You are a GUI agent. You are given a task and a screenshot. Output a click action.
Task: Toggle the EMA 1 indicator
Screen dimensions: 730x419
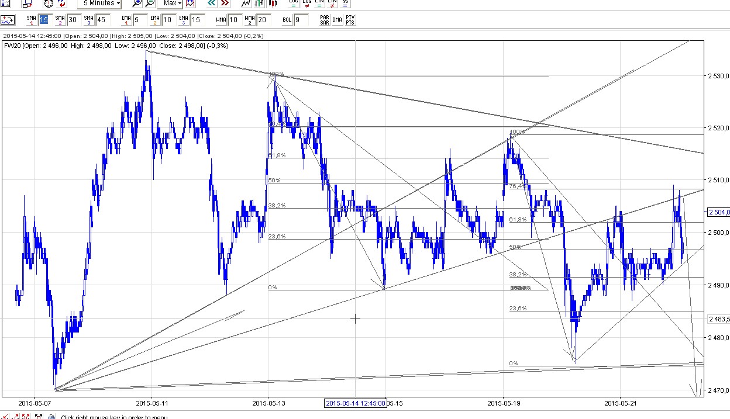pyautogui.click(x=126, y=20)
